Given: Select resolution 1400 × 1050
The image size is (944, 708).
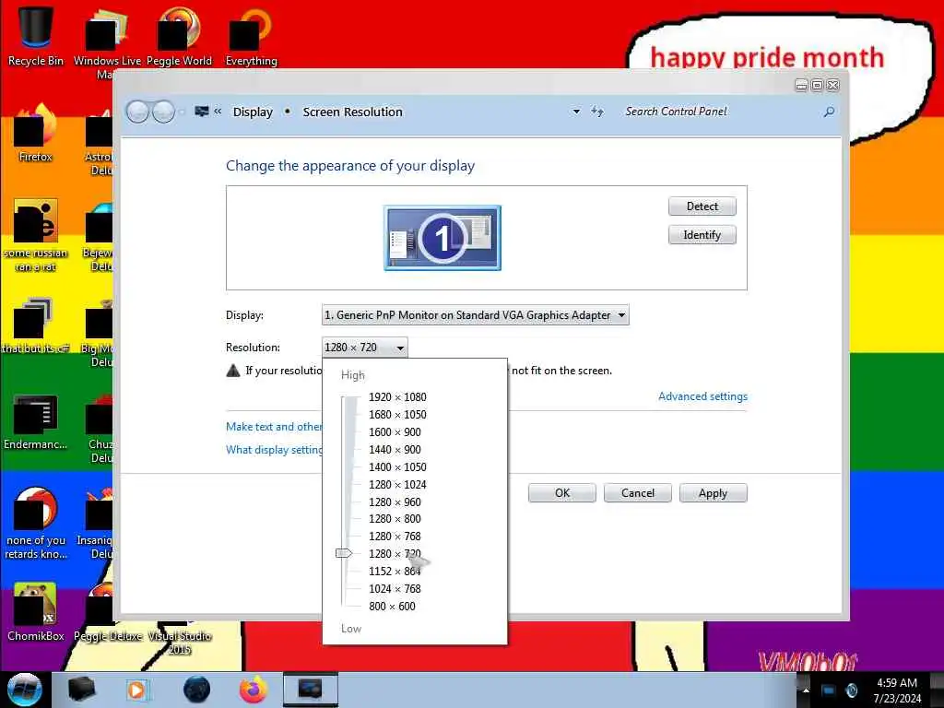Looking at the screenshot, I should click(x=397, y=466).
